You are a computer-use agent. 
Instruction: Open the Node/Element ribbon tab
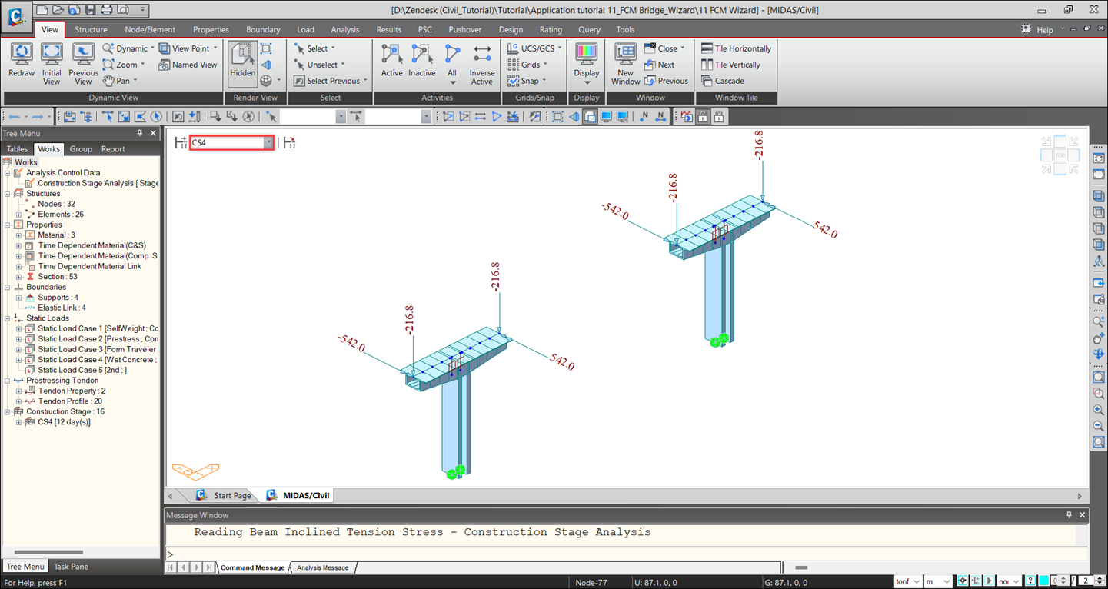click(x=150, y=29)
